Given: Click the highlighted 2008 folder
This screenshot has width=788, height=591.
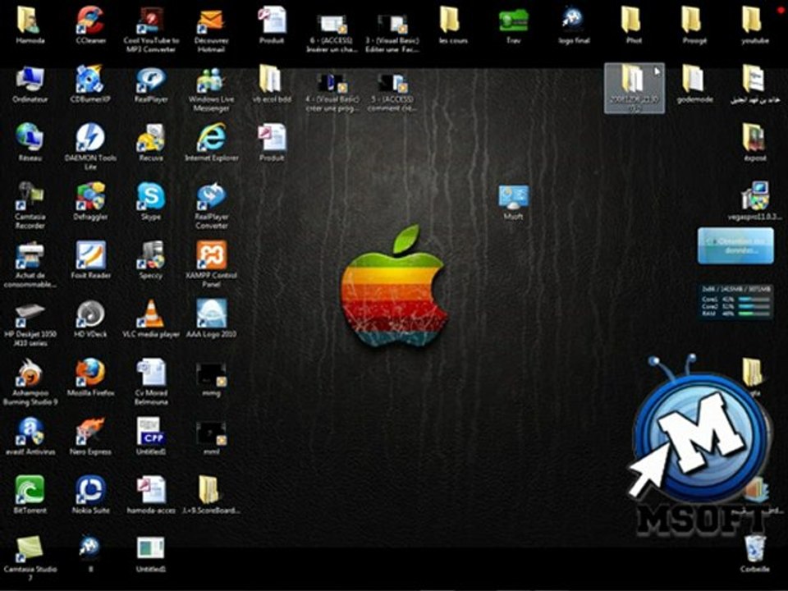Looking at the screenshot, I should click(634, 89).
